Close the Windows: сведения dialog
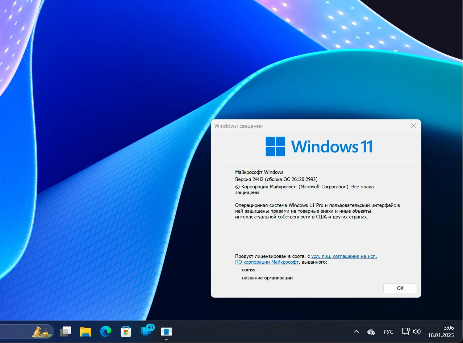Viewport: 463px width, 343px height. click(x=413, y=125)
